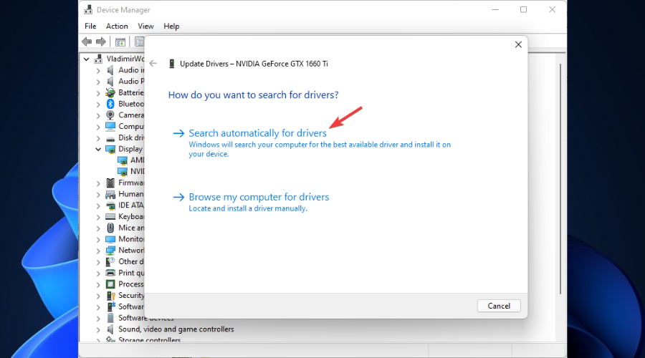The width and height of the screenshot is (645, 358).
Task: Open the File menu
Action: 90,26
